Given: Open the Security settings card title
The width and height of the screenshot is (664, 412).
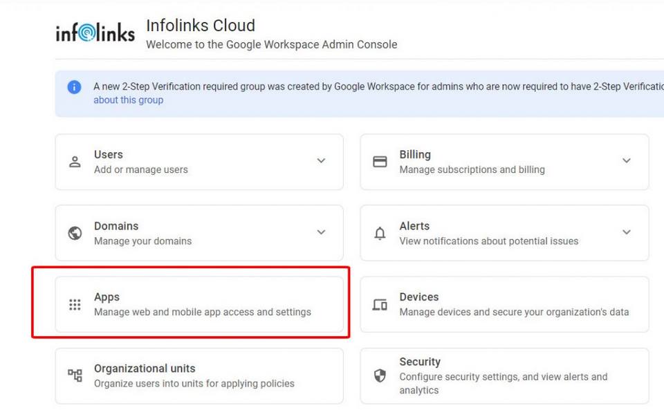Looking at the screenshot, I should 419,362.
